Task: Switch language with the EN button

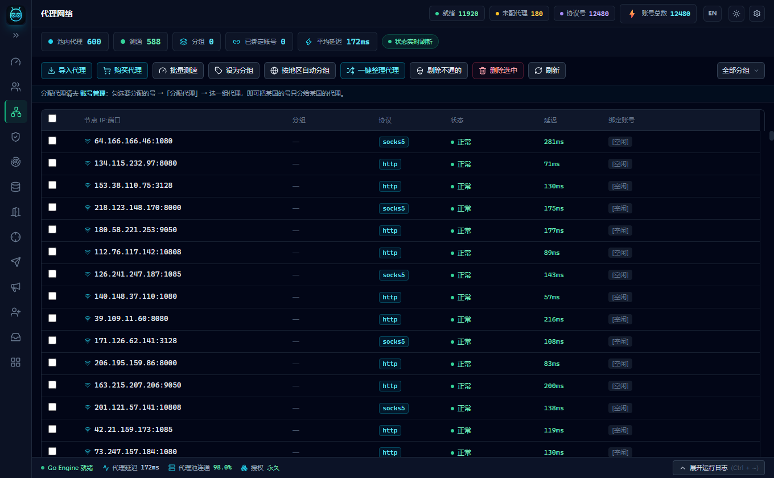Action: click(713, 14)
